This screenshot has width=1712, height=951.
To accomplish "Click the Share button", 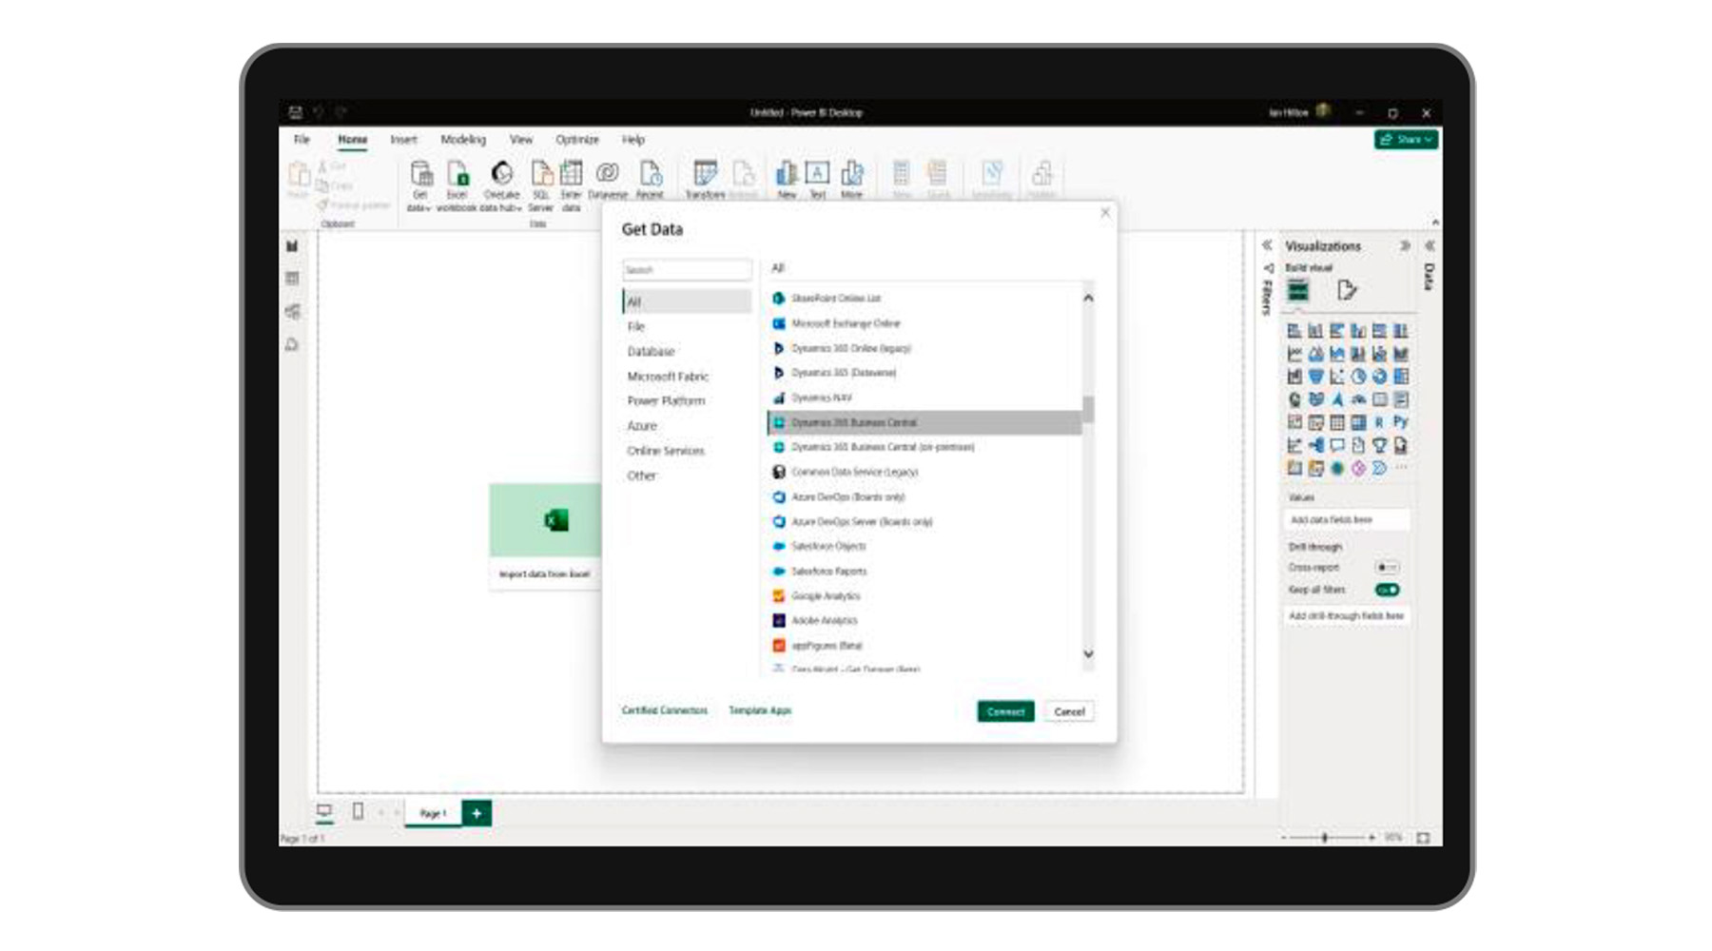I will 1406,139.
